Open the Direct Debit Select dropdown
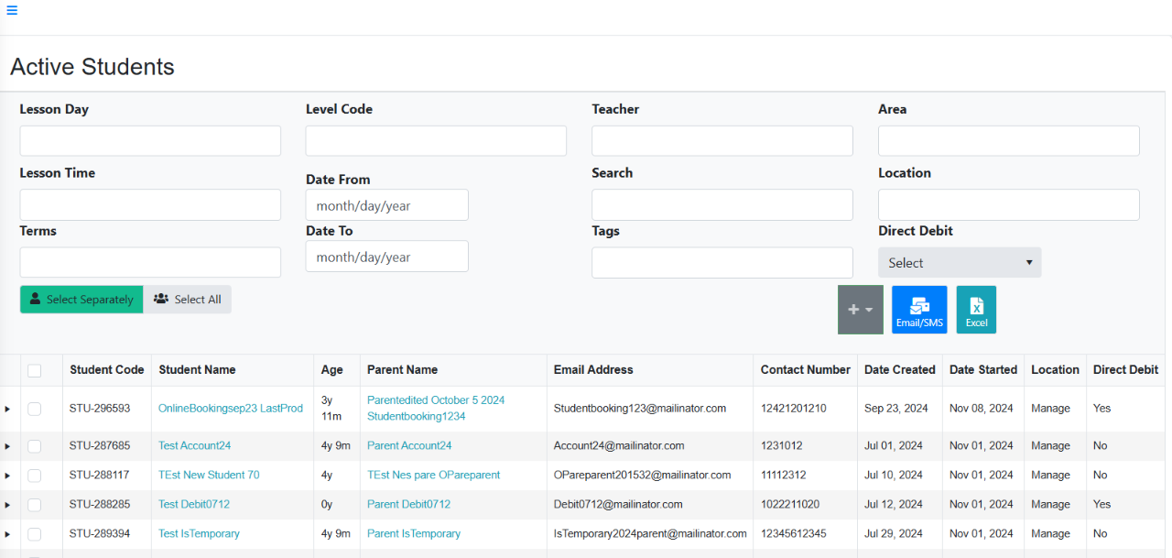This screenshot has width=1172, height=558. coord(960,262)
